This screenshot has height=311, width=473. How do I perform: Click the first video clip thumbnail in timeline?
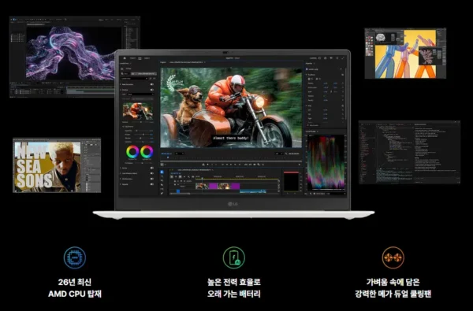[202, 186]
